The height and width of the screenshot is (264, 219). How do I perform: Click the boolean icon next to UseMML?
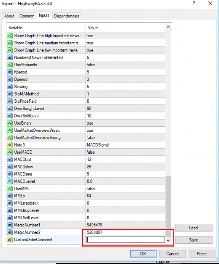(10, 188)
